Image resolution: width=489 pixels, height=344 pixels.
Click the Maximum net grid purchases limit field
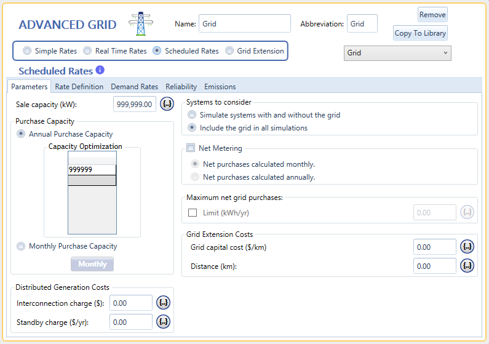tap(434, 212)
